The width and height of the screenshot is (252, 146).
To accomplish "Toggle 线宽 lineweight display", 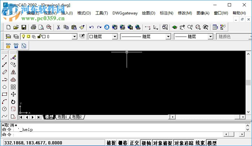I will [200, 143].
